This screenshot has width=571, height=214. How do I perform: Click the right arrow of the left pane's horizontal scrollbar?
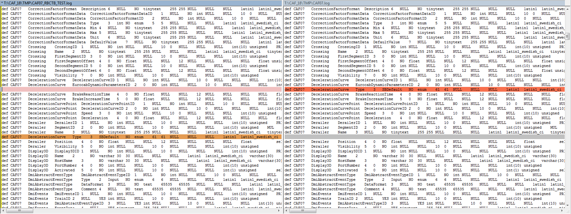(x=279, y=210)
